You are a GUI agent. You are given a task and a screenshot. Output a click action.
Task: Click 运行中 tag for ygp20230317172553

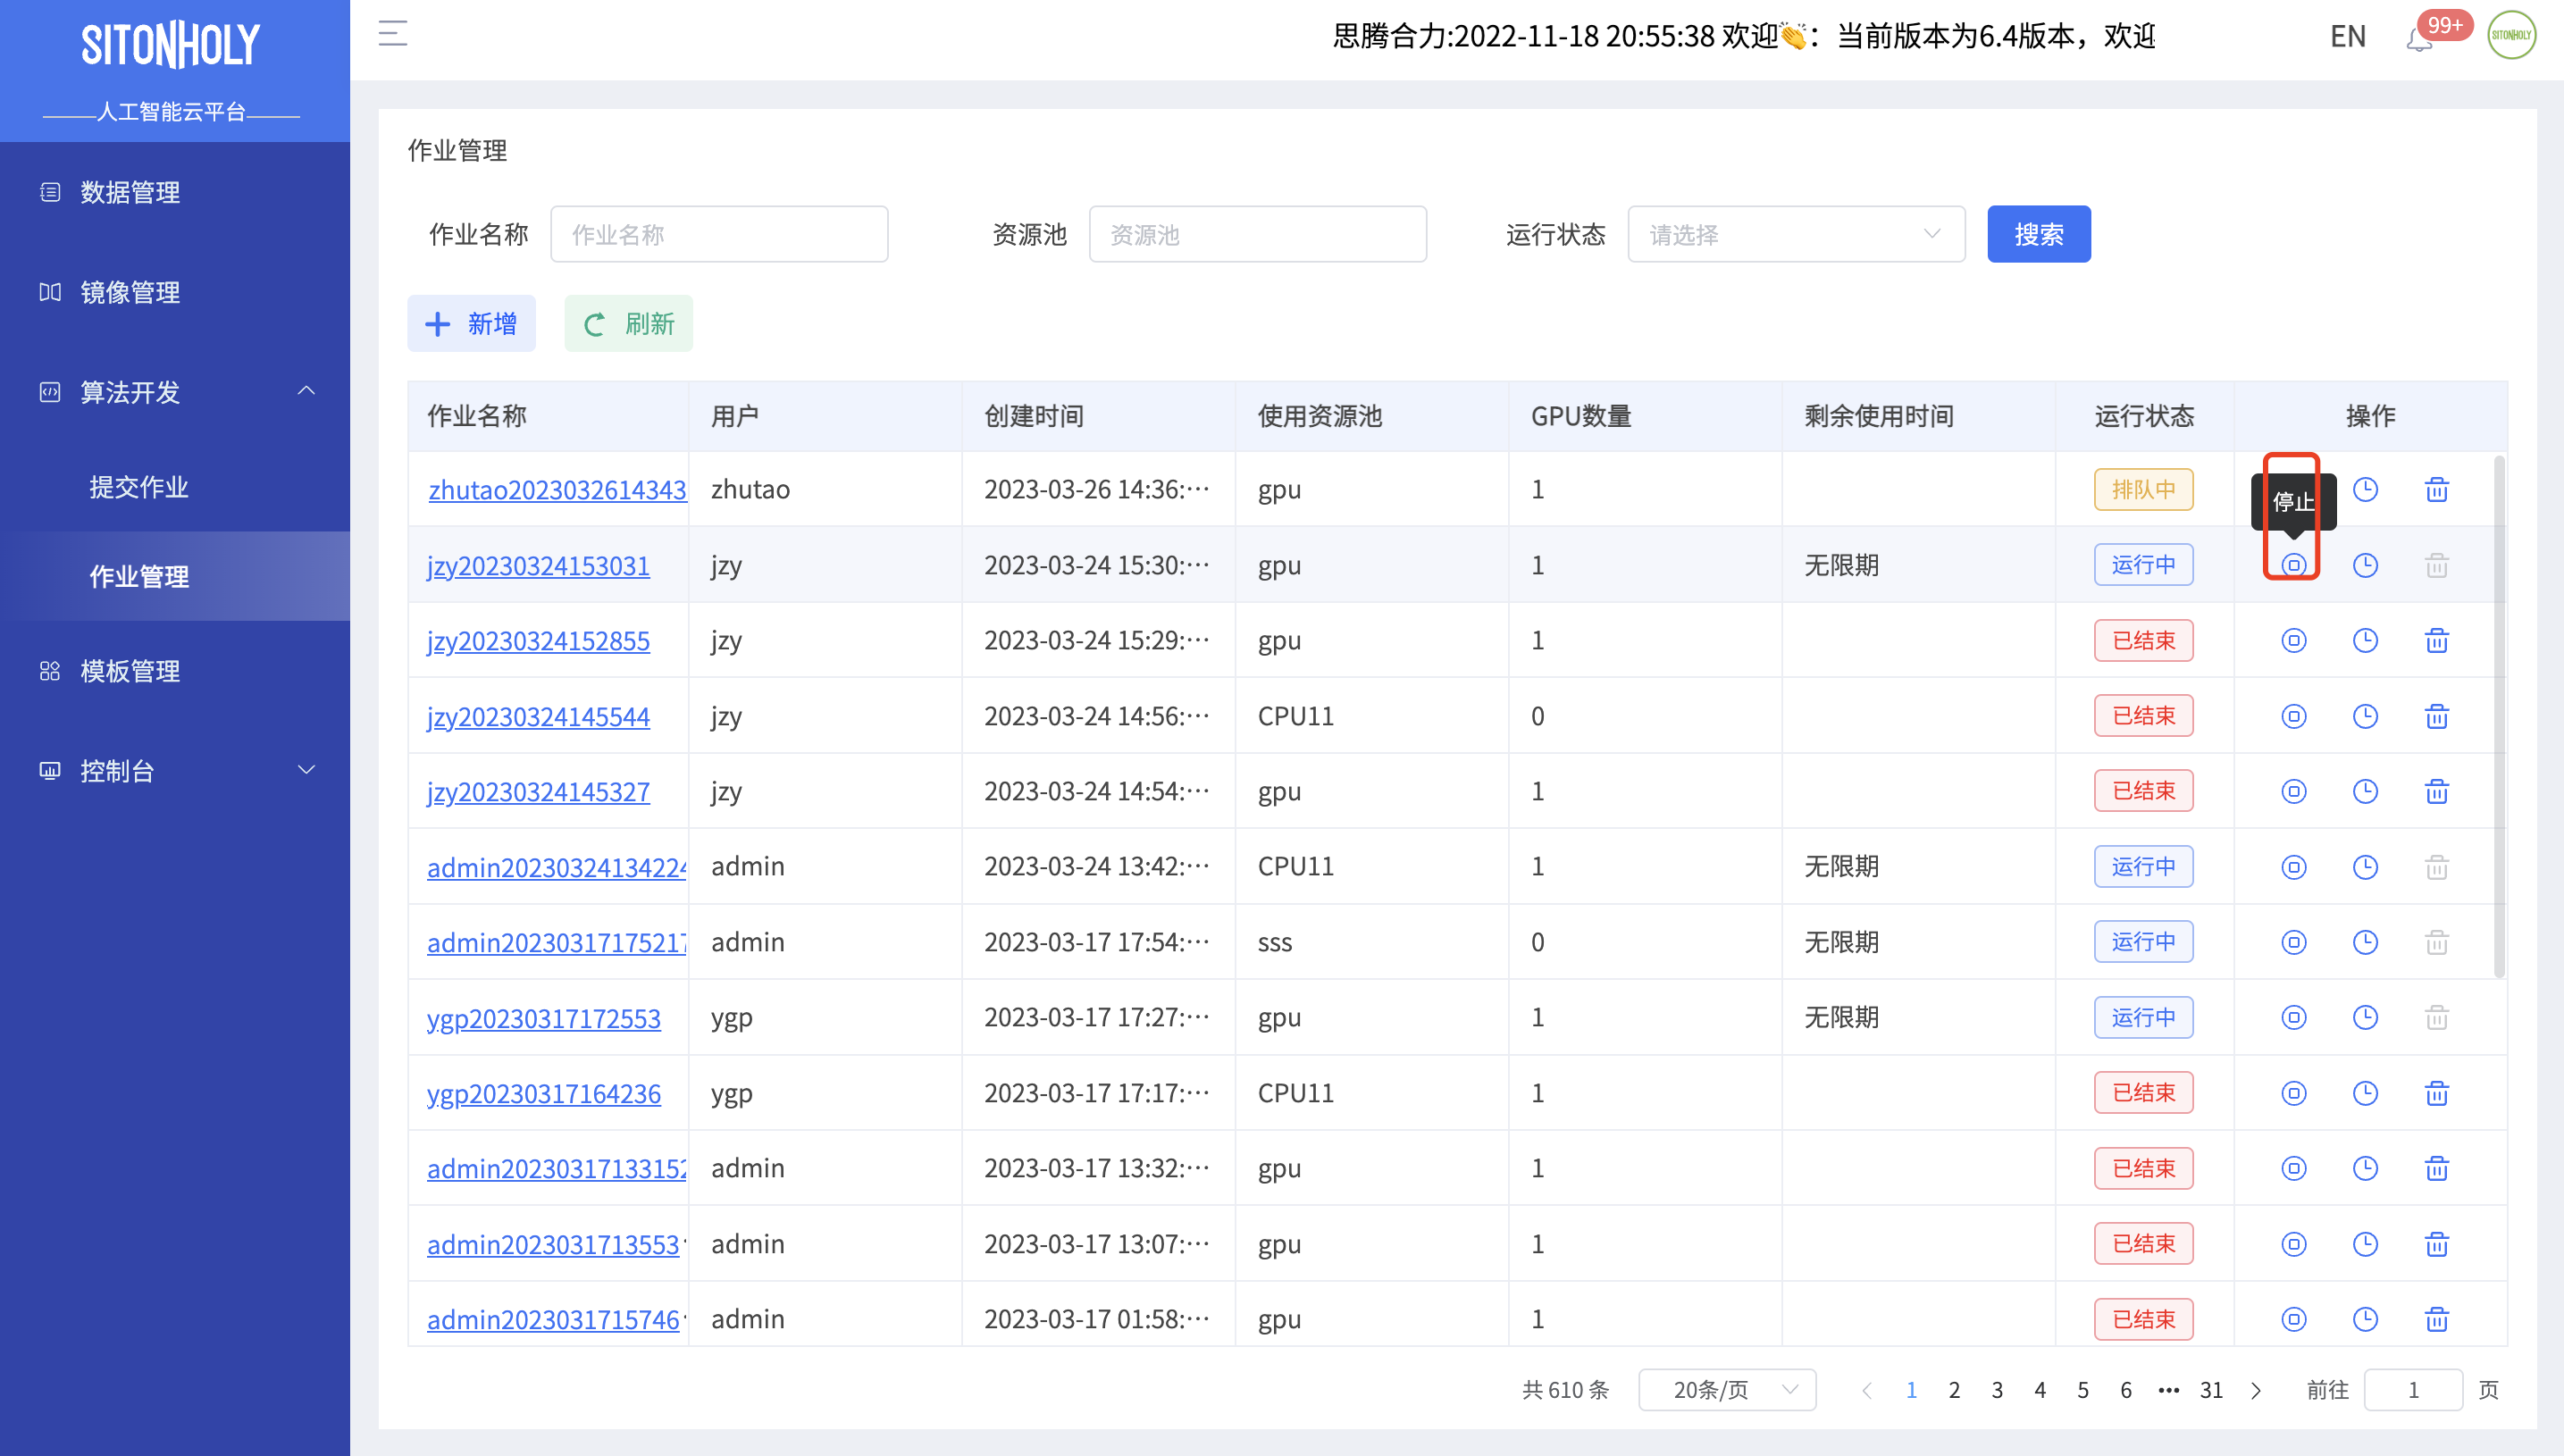pos(2143,1017)
